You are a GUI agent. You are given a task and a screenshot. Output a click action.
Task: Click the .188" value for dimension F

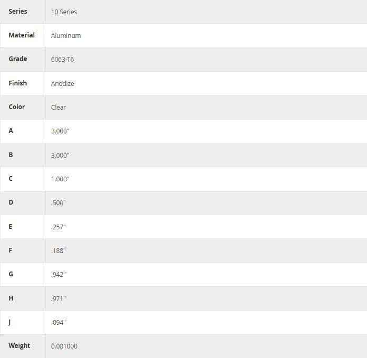pyautogui.click(x=59, y=250)
